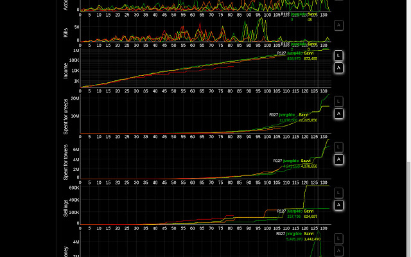The height and width of the screenshot is (257, 411).
Task: Click jvarg4do label on Sellings chart
Action: click(295, 211)
